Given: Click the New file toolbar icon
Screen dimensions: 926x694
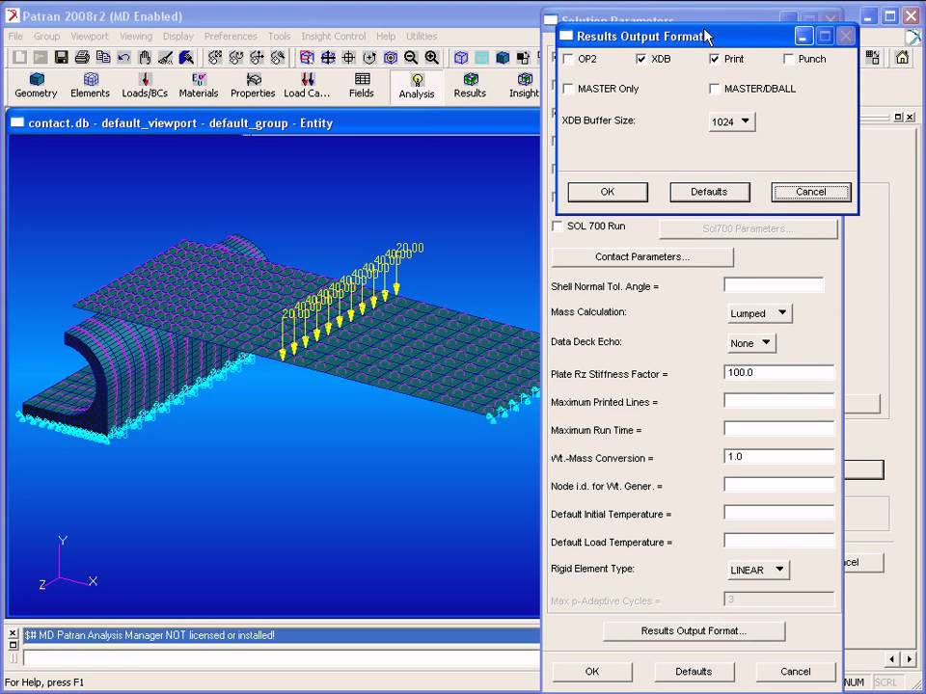Looking at the screenshot, I should tap(19, 57).
